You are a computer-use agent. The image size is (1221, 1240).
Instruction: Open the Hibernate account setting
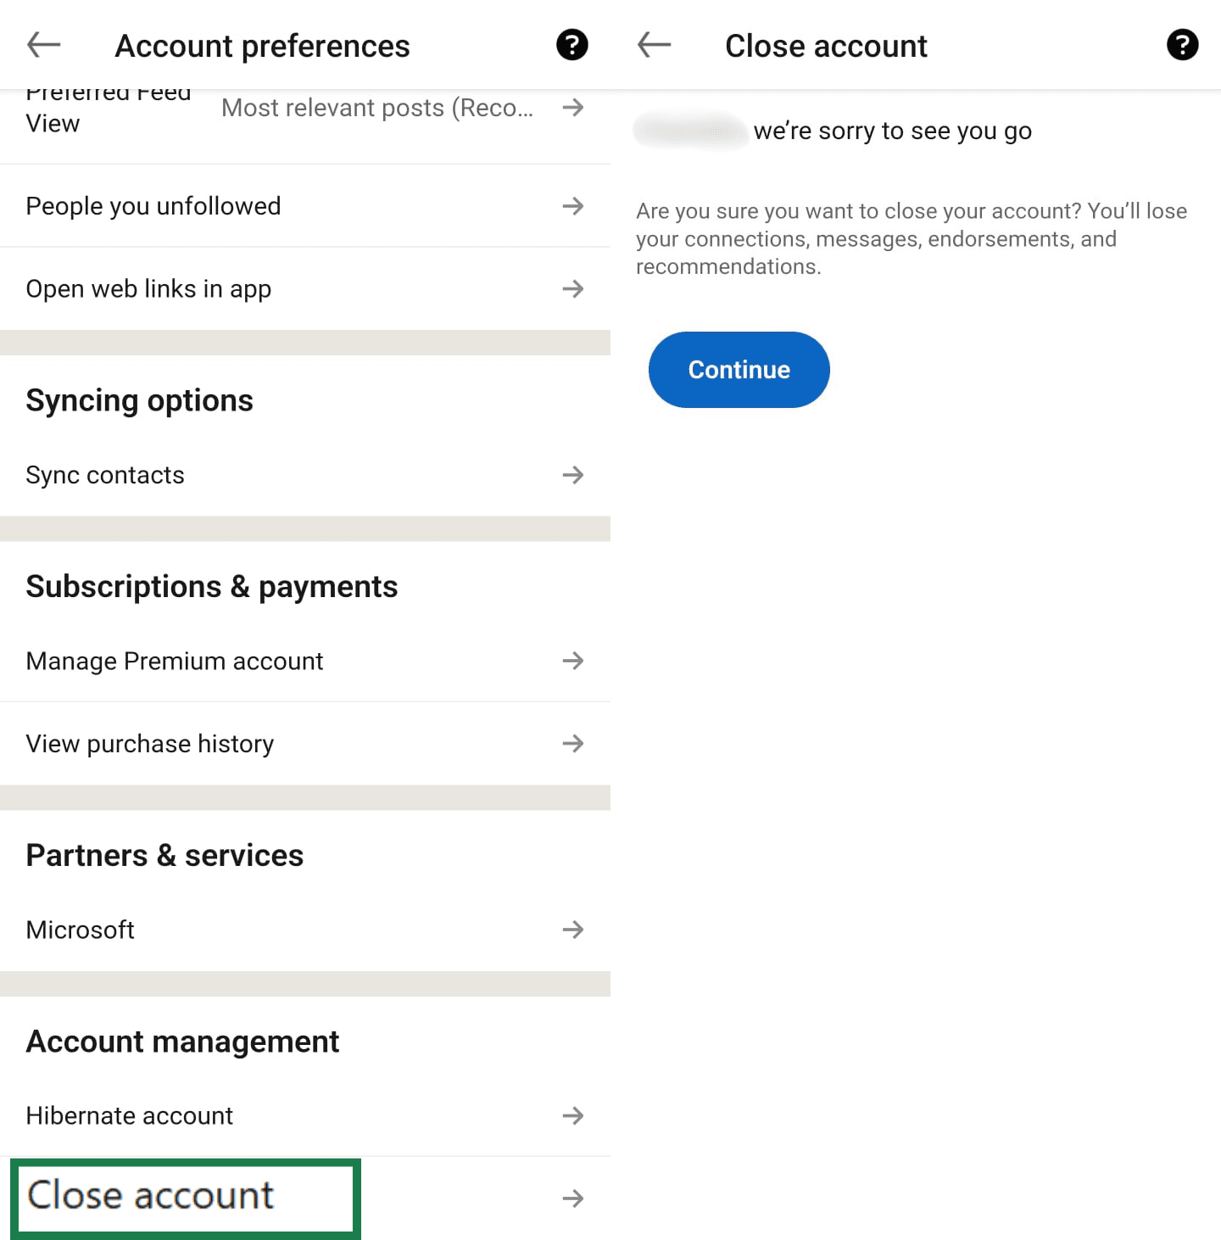point(129,1116)
